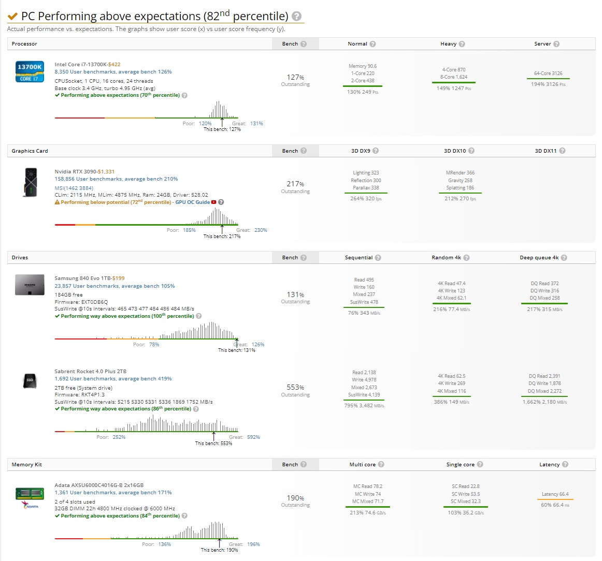The image size is (602, 561).
Task: Click graphics card 217% Outstanding score
Action: tap(295, 187)
